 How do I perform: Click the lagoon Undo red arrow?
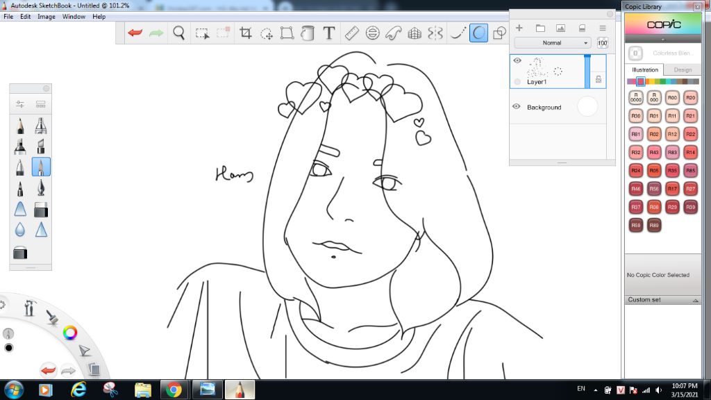pyautogui.click(x=48, y=370)
